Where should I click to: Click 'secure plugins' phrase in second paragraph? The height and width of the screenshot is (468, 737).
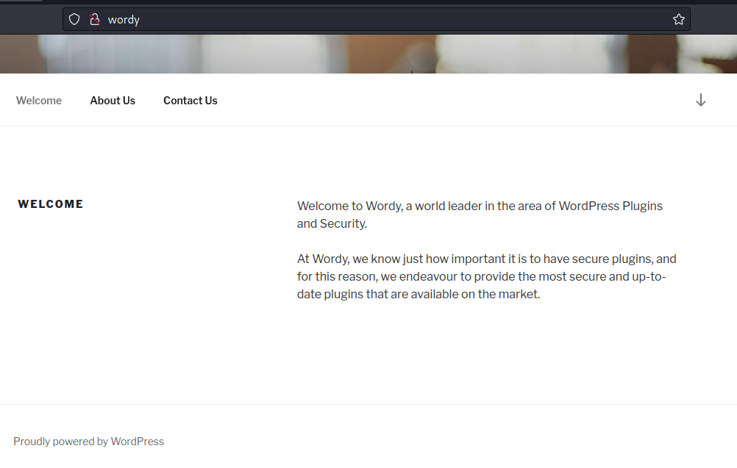point(611,259)
